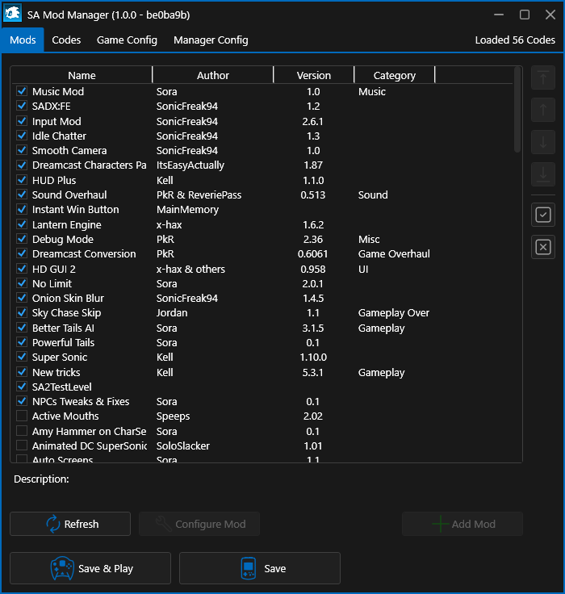Viewport: 565px width, 594px height.
Task: Open the Manager Config tab
Action: tap(211, 40)
